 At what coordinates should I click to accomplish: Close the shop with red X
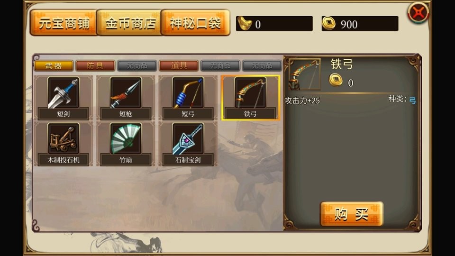(418, 13)
